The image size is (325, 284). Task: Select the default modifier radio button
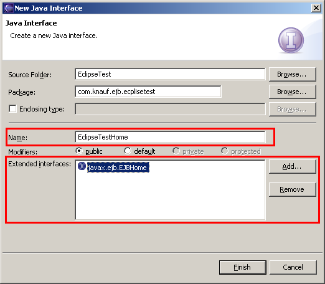pos(128,151)
